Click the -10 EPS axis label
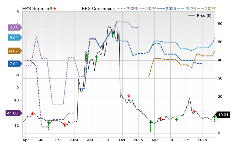The image size is (237, 142). point(16,100)
